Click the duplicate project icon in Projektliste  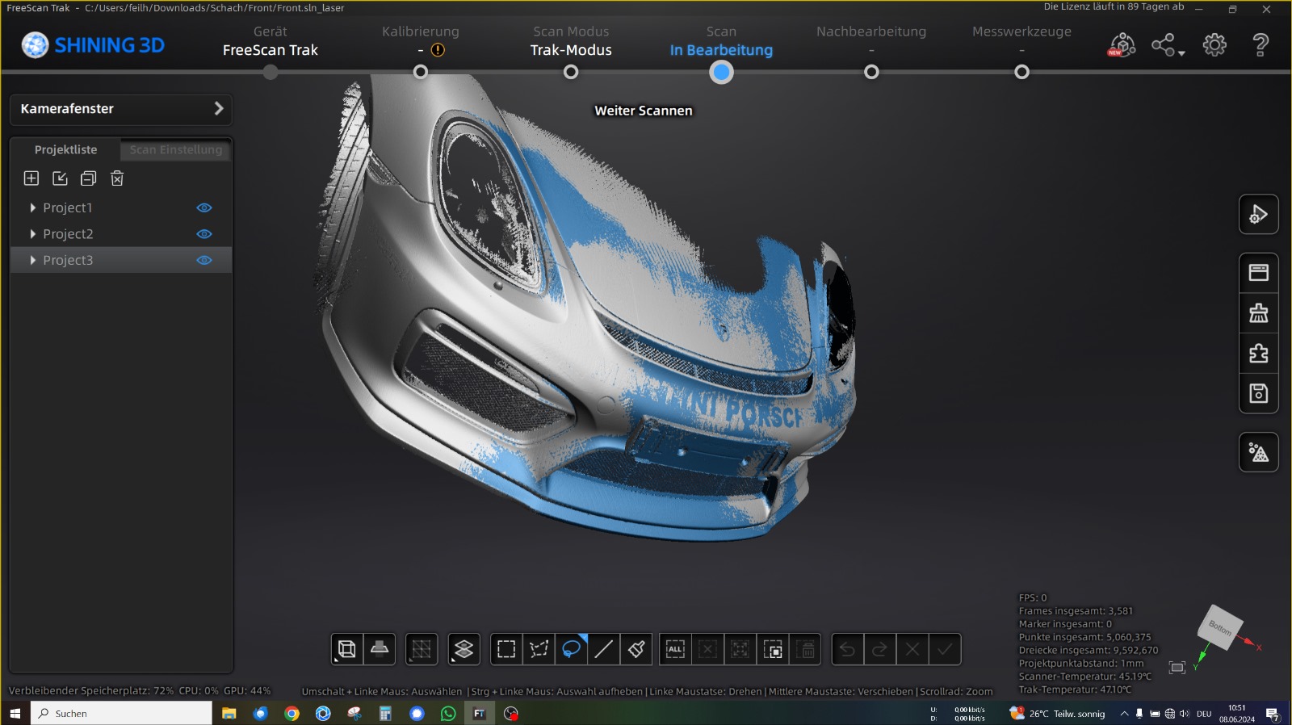click(89, 178)
